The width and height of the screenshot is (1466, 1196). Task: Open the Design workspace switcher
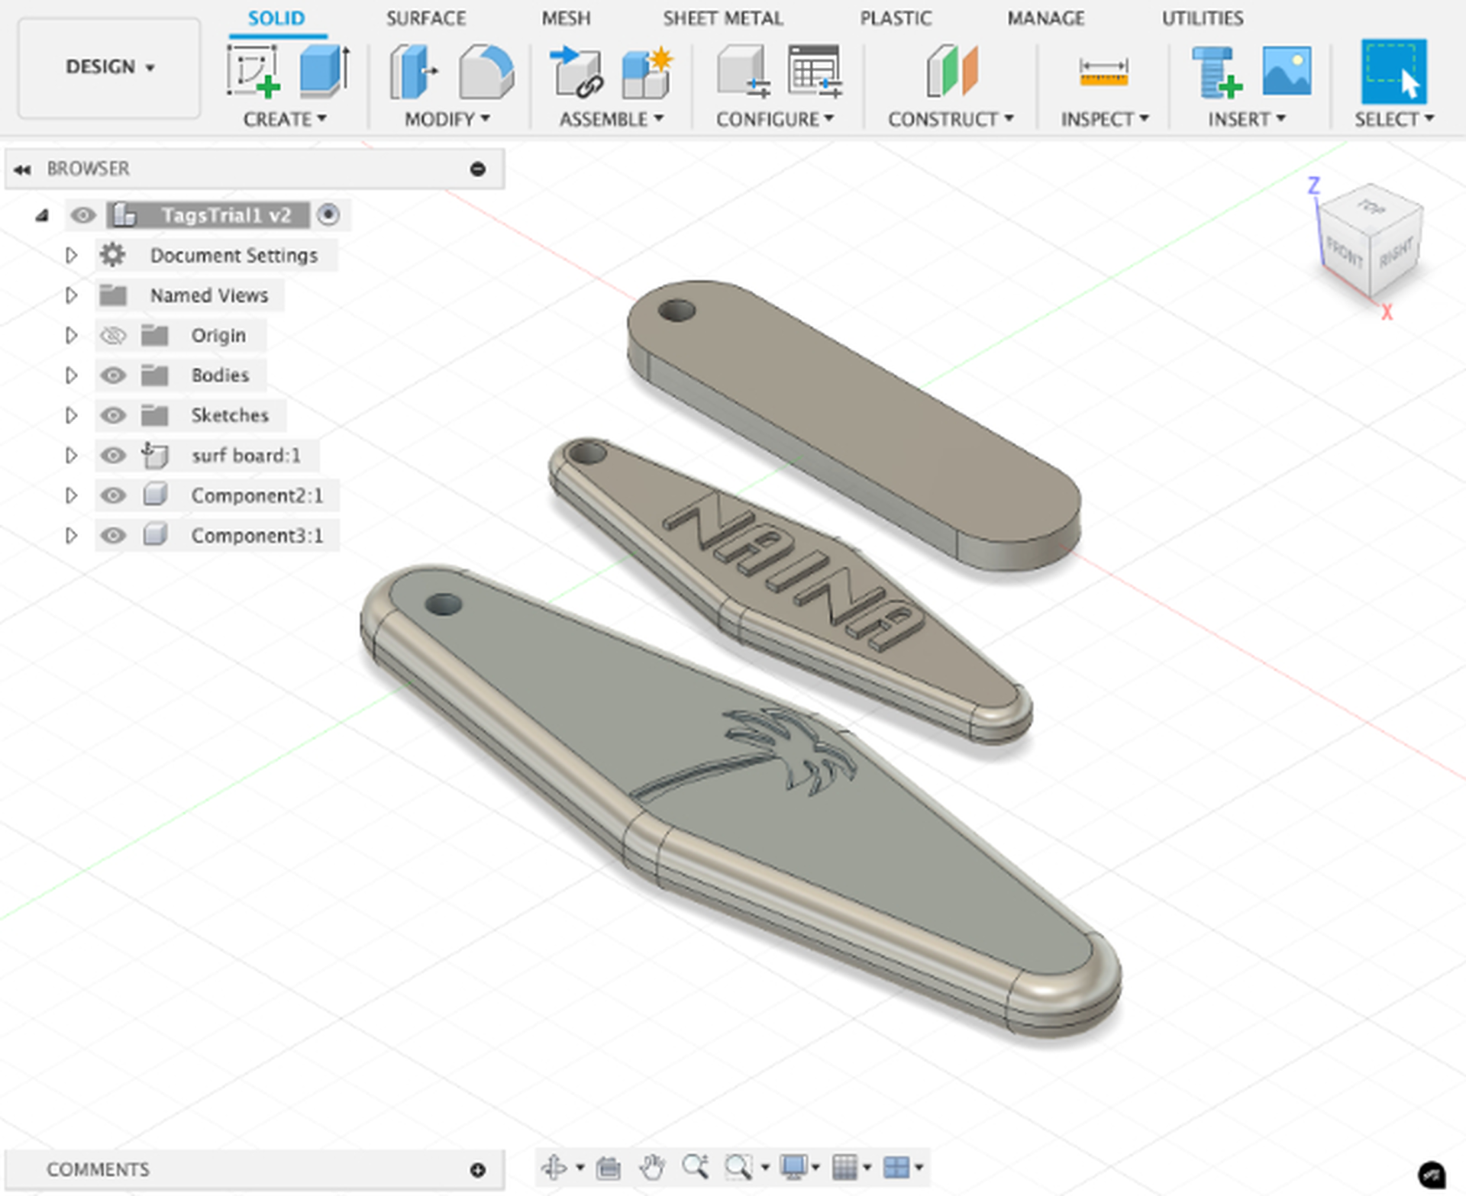(107, 67)
